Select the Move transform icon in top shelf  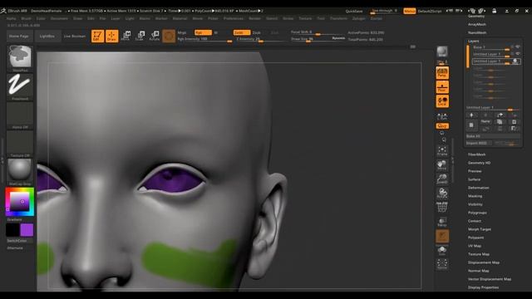click(x=126, y=36)
